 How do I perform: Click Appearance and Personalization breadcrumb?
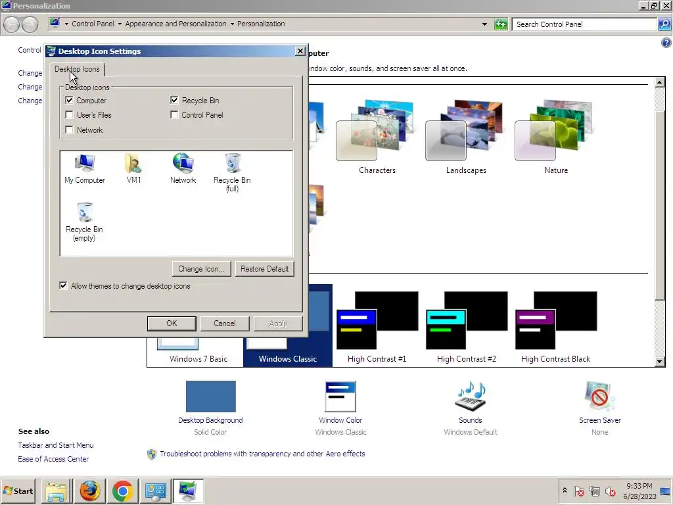[x=175, y=24]
